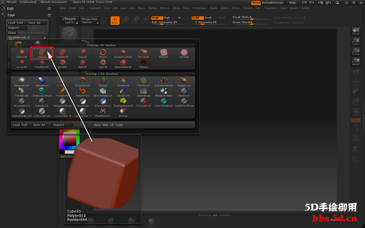Toggle Auto Hide 2D Tools
Viewport: 365px width, 228px height.
[x=108, y=125]
